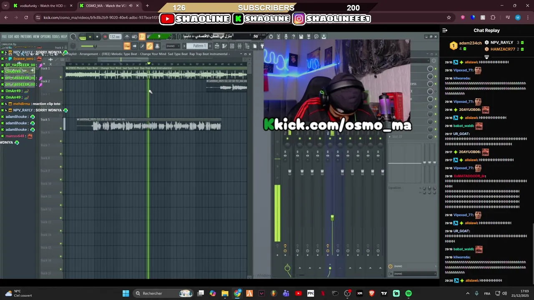This screenshot has height=300, width=534.
Task: Open NPV_RAYLY leaderboard profile
Action: (x=502, y=42)
